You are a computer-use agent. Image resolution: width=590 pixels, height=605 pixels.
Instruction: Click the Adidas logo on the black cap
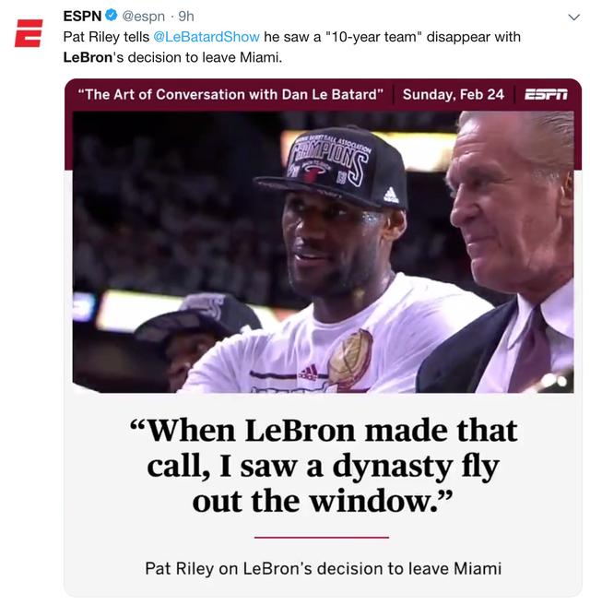391,195
